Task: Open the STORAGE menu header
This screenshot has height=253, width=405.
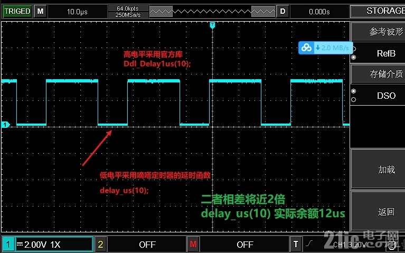Action: tap(378, 11)
